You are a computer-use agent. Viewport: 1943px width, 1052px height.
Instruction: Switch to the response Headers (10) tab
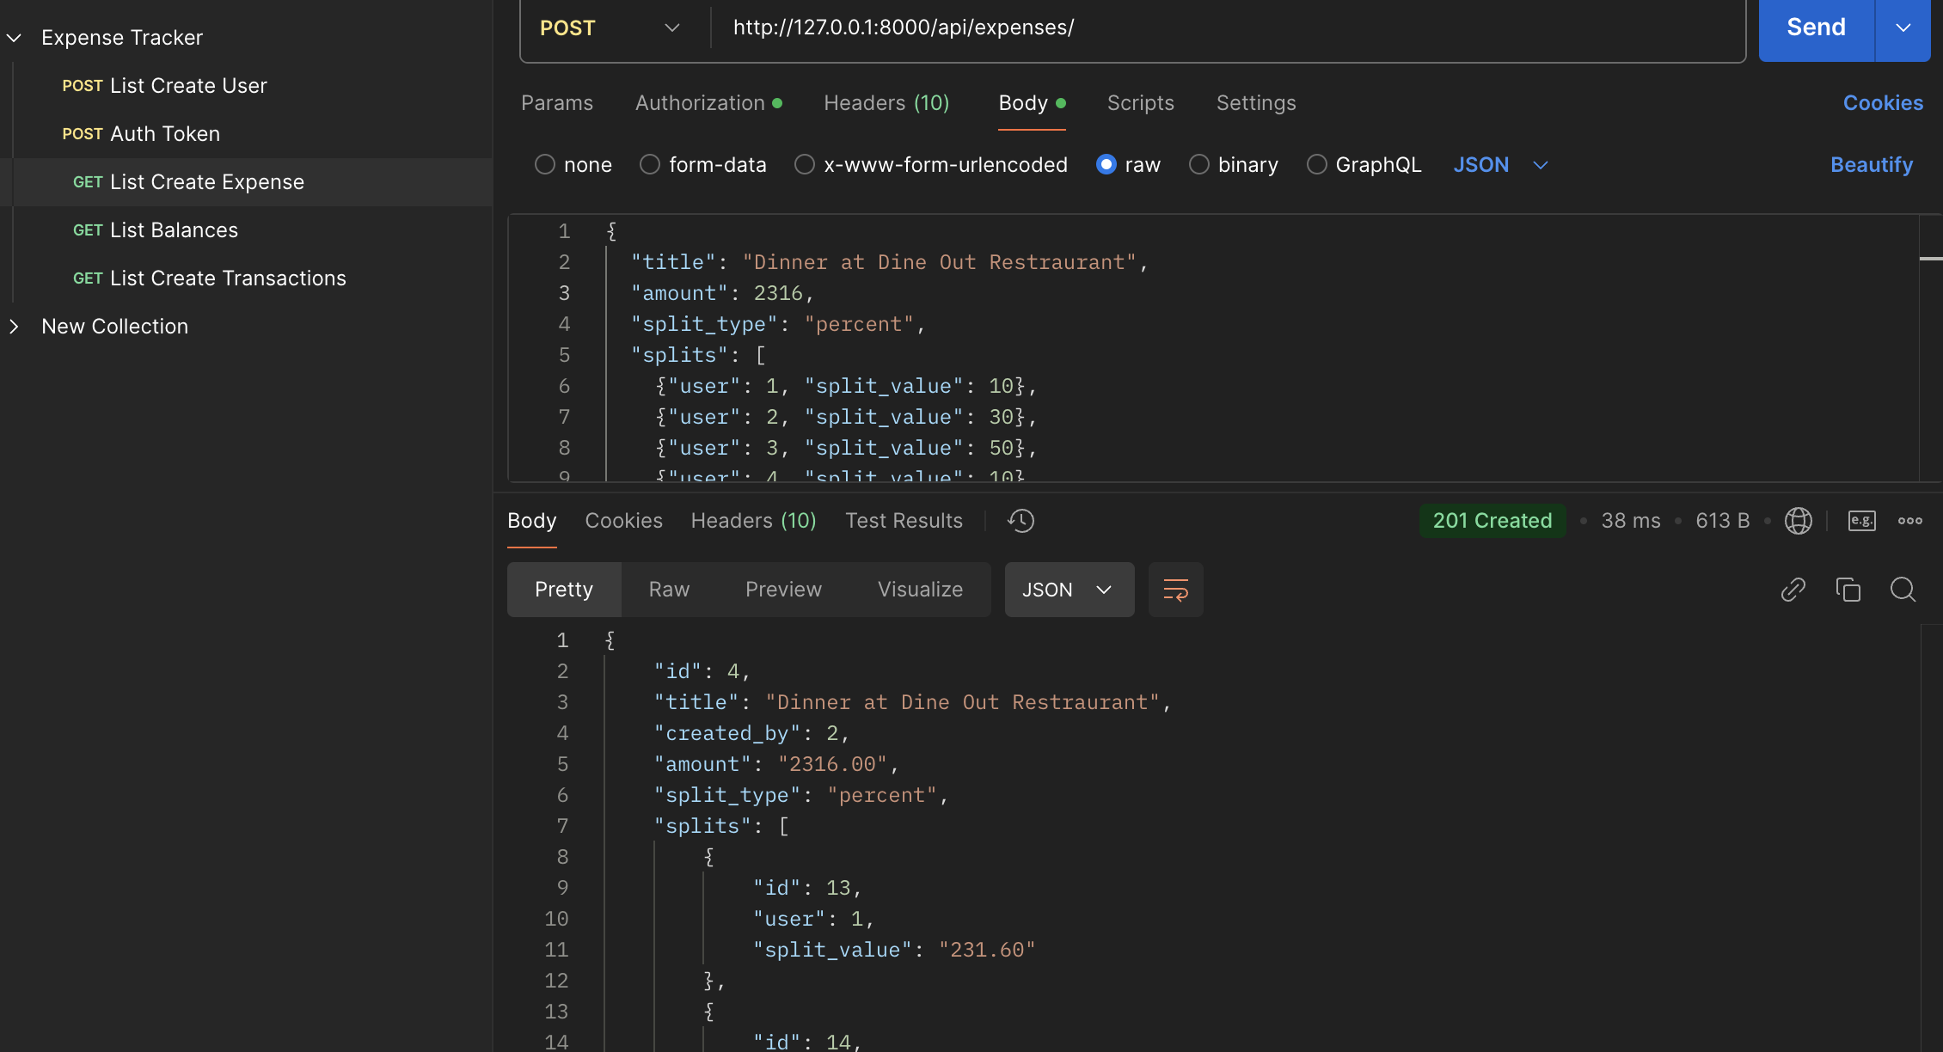point(754,521)
